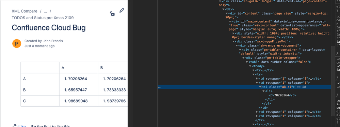Screen dimensions: 340x127
Task: Collapse the ol class="ak-ol" node
Action: click(260, 87)
